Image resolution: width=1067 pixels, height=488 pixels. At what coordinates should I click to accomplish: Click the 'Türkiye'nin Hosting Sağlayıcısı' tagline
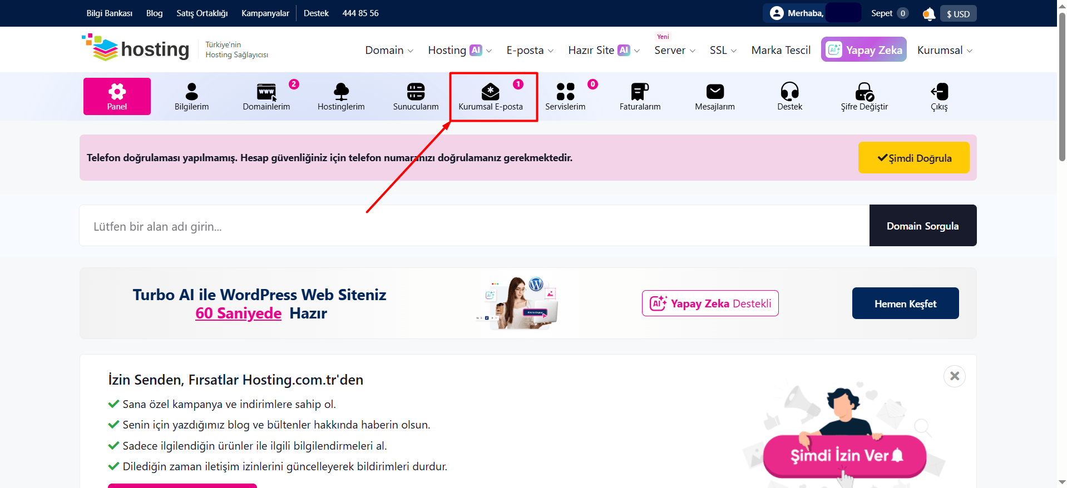[x=236, y=49]
